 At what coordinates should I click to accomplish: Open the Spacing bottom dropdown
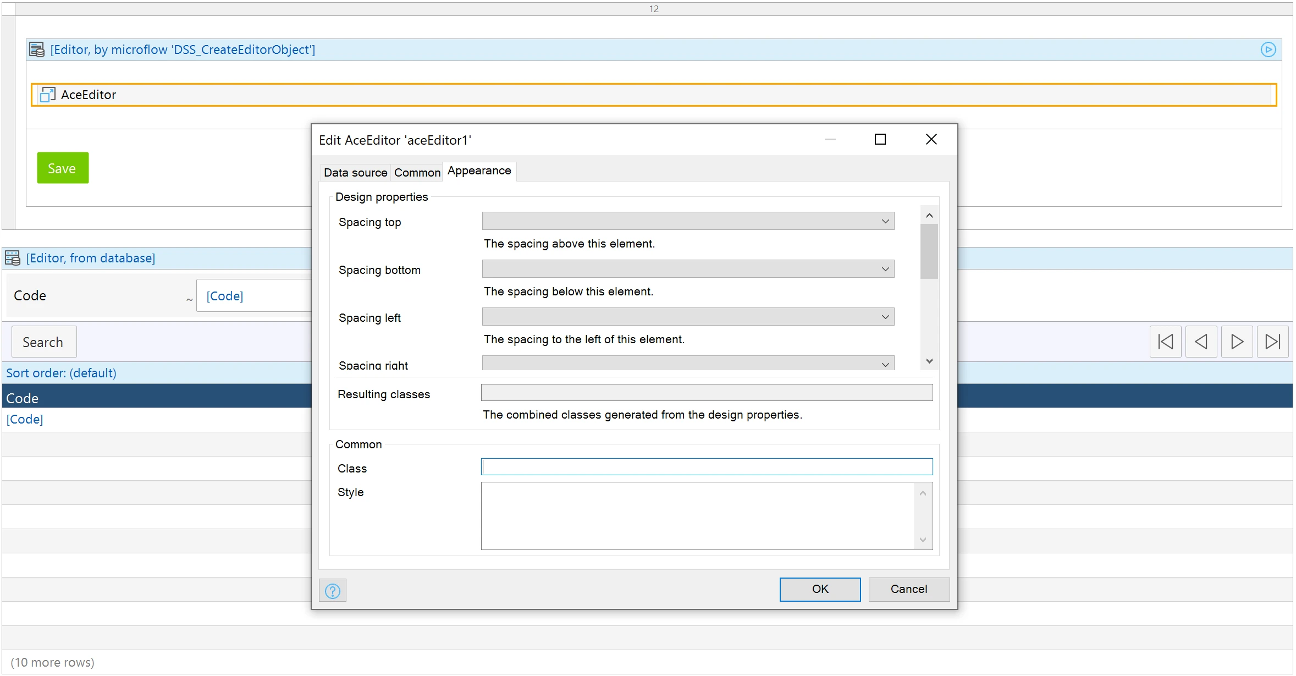click(x=688, y=269)
